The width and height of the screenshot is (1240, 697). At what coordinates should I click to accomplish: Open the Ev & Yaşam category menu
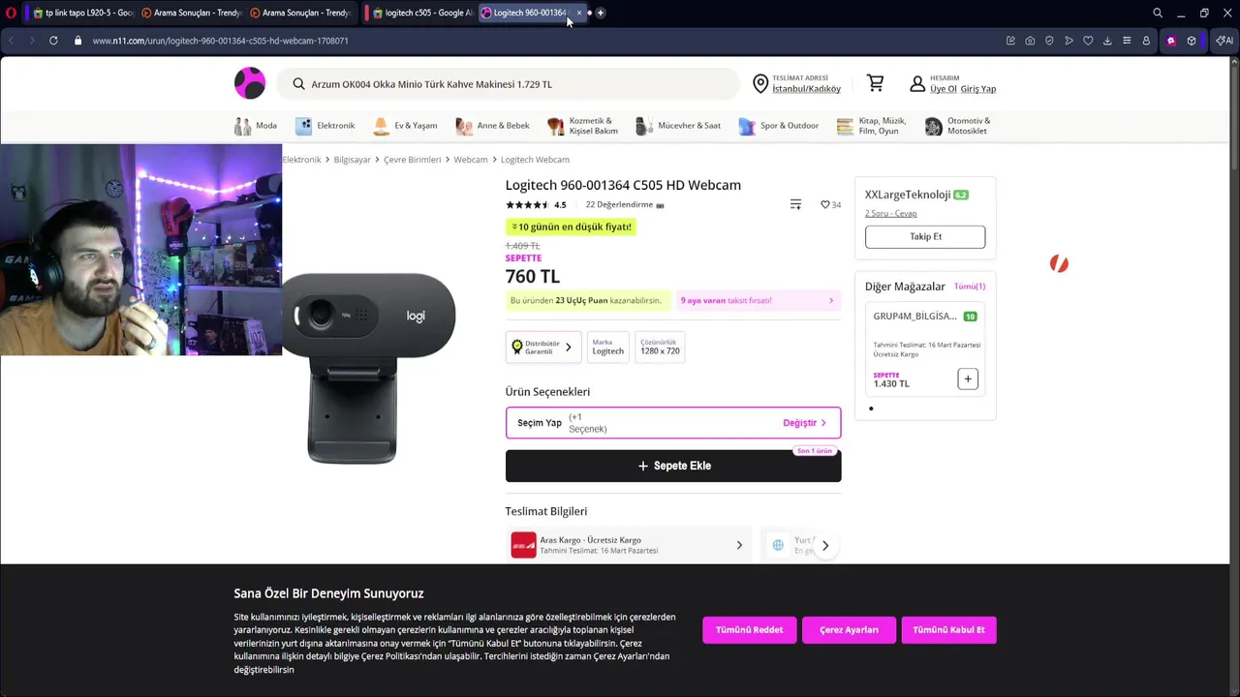pyautogui.click(x=405, y=126)
